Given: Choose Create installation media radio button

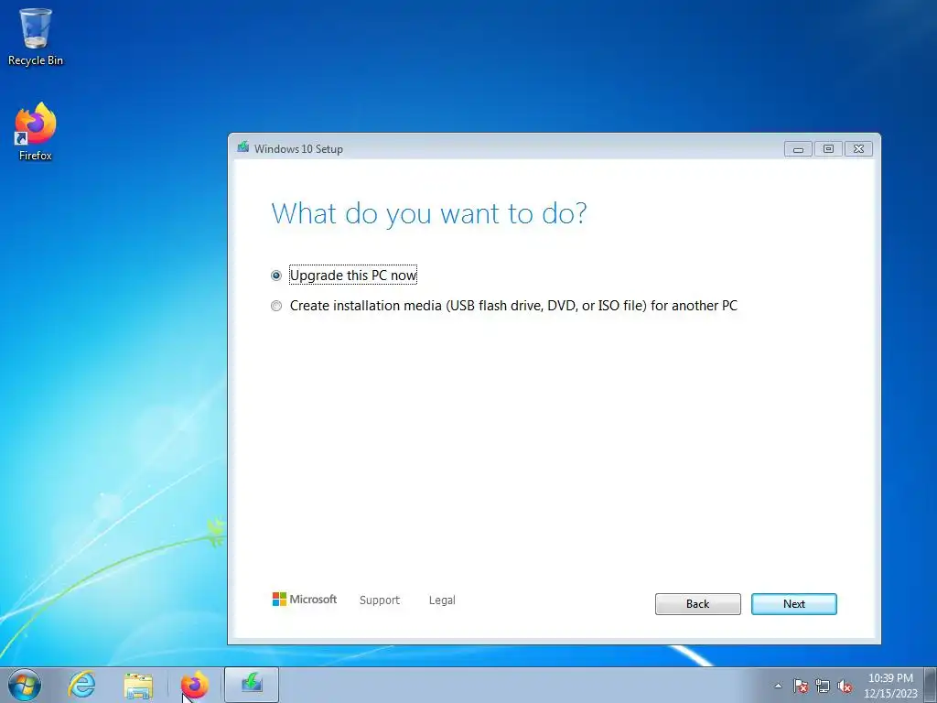Looking at the screenshot, I should pyautogui.click(x=276, y=306).
